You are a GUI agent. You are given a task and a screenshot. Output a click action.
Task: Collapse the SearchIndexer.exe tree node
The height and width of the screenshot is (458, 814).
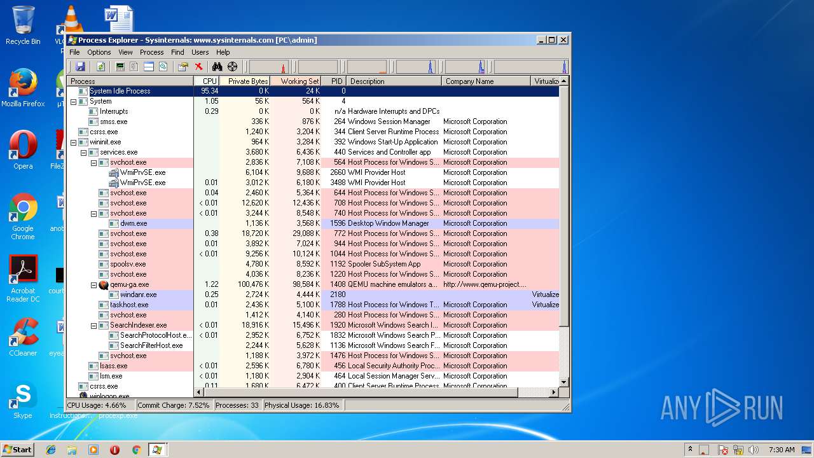pyautogui.click(x=93, y=325)
